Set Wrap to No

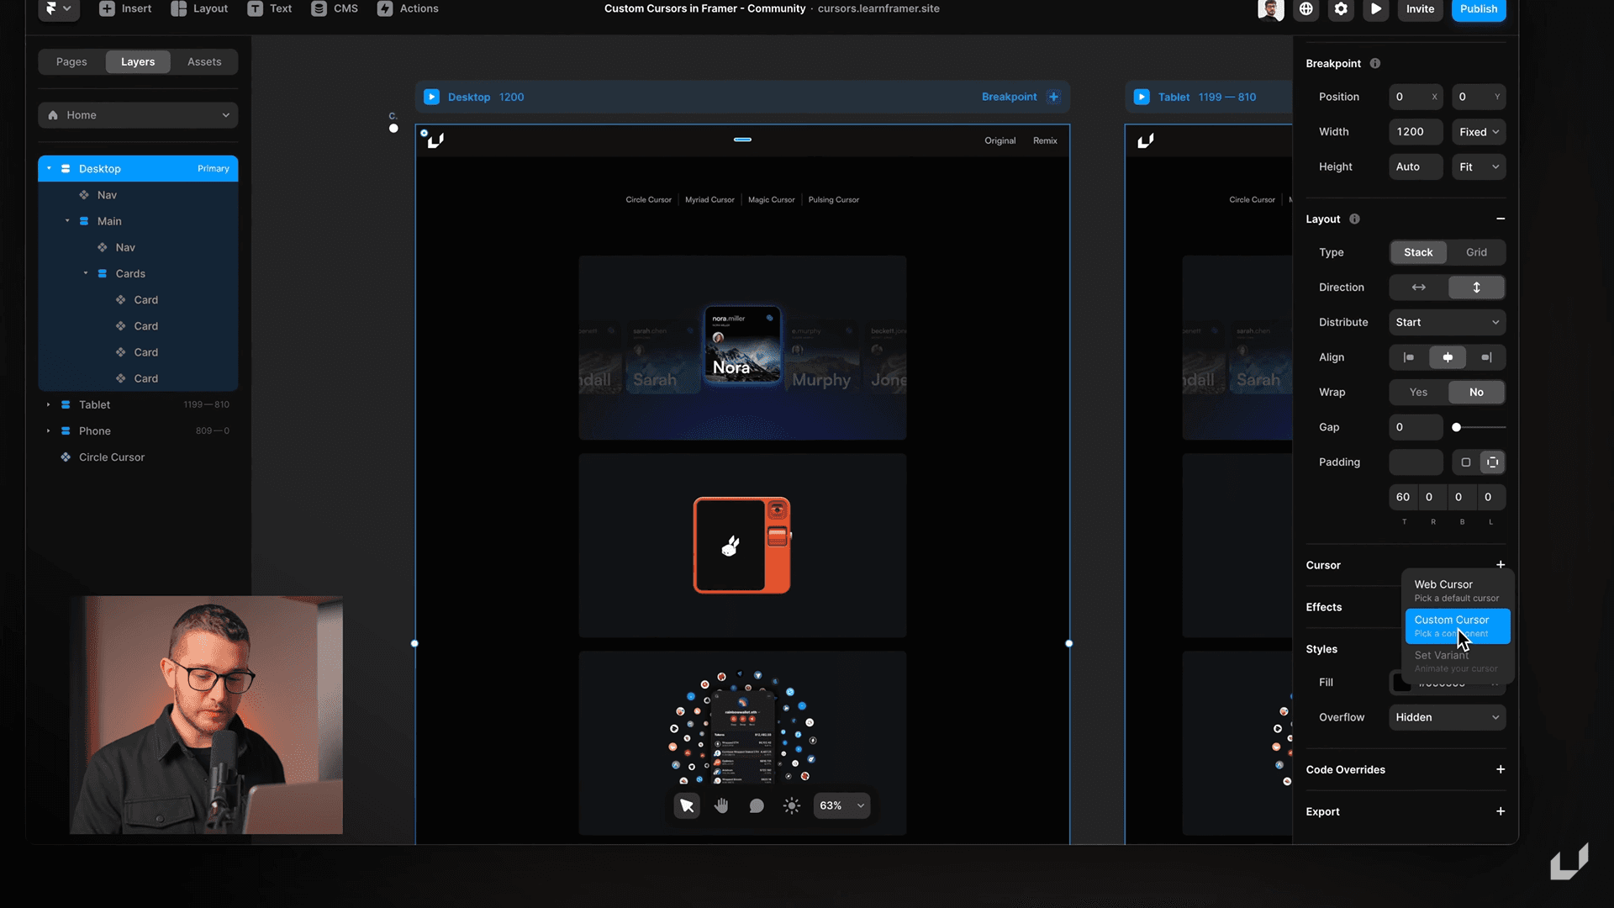point(1476,393)
